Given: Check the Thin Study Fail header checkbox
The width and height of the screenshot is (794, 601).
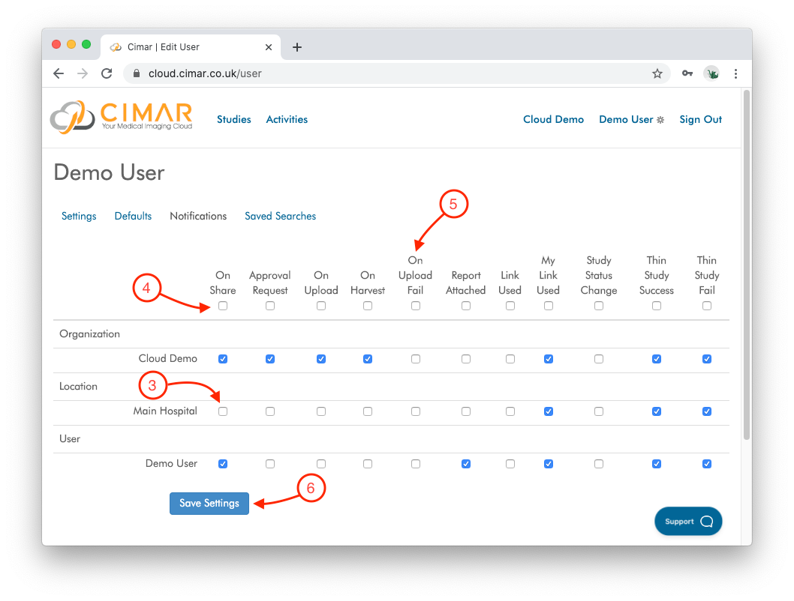Looking at the screenshot, I should click(x=707, y=306).
